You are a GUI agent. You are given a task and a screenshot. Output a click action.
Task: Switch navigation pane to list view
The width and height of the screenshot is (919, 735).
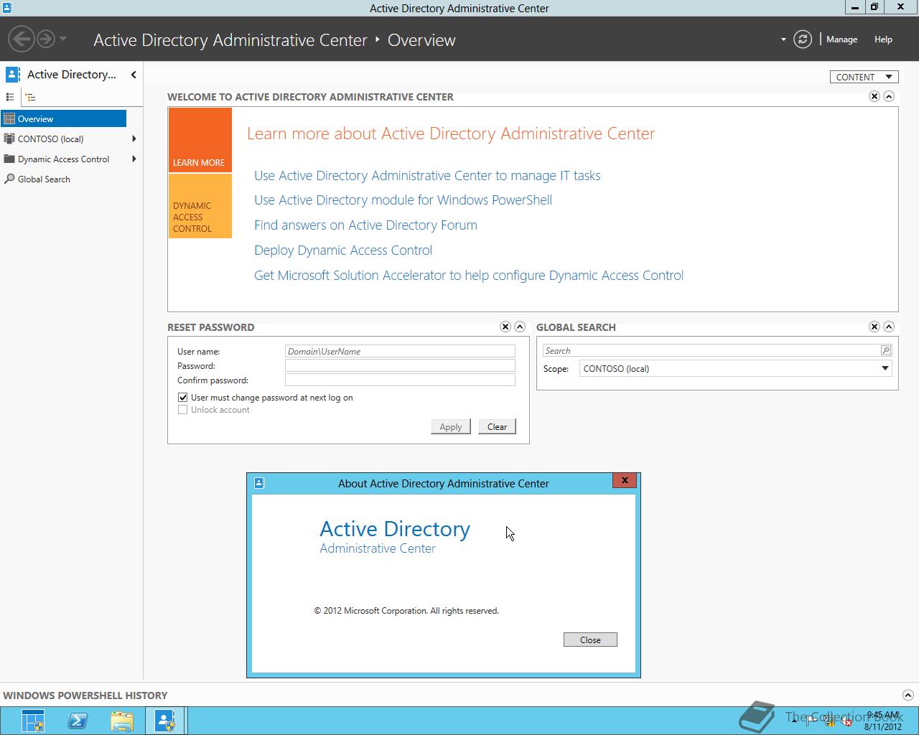tap(10, 97)
